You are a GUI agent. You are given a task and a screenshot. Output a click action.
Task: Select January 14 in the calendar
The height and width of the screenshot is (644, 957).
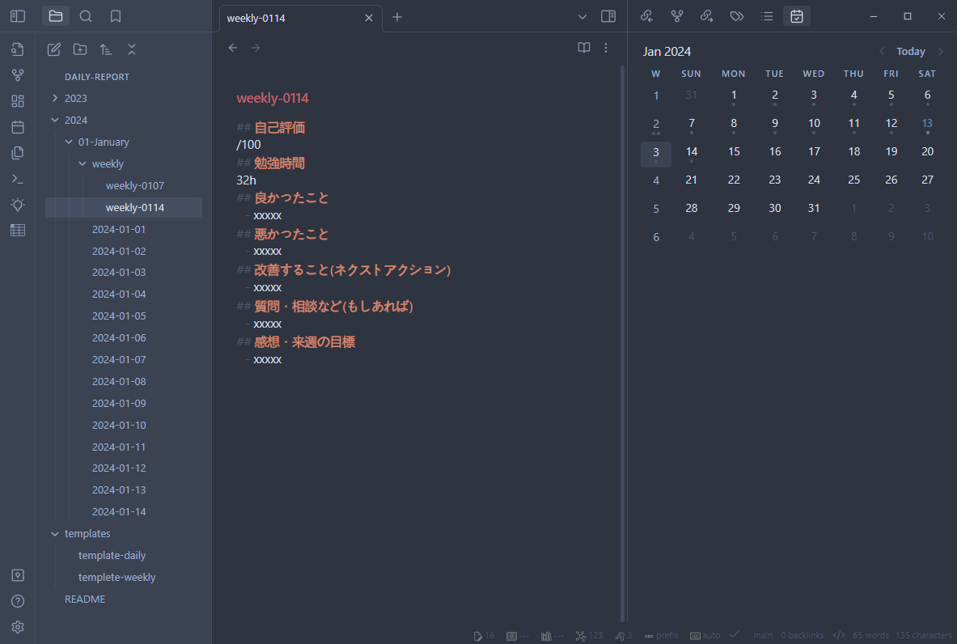click(692, 153)
